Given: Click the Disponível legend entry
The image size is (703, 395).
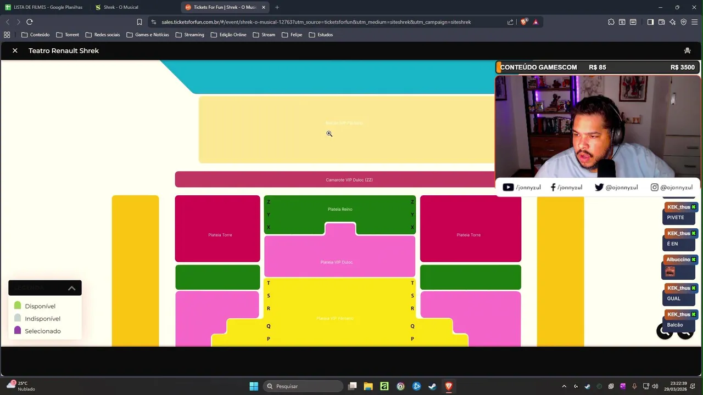Looking at the screenshot, I should (x=35, y=306).
